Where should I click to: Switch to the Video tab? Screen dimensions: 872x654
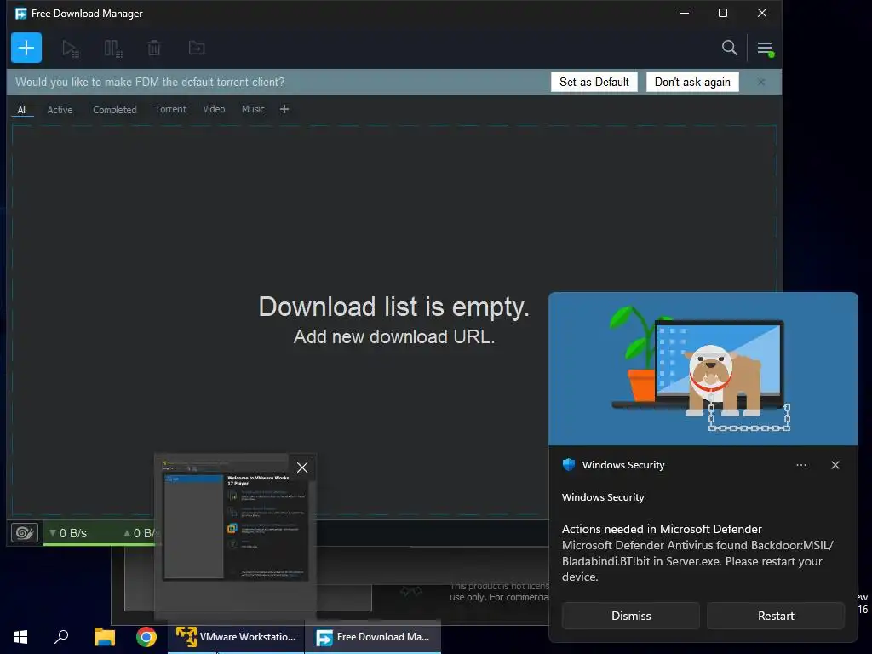point(214,109)
